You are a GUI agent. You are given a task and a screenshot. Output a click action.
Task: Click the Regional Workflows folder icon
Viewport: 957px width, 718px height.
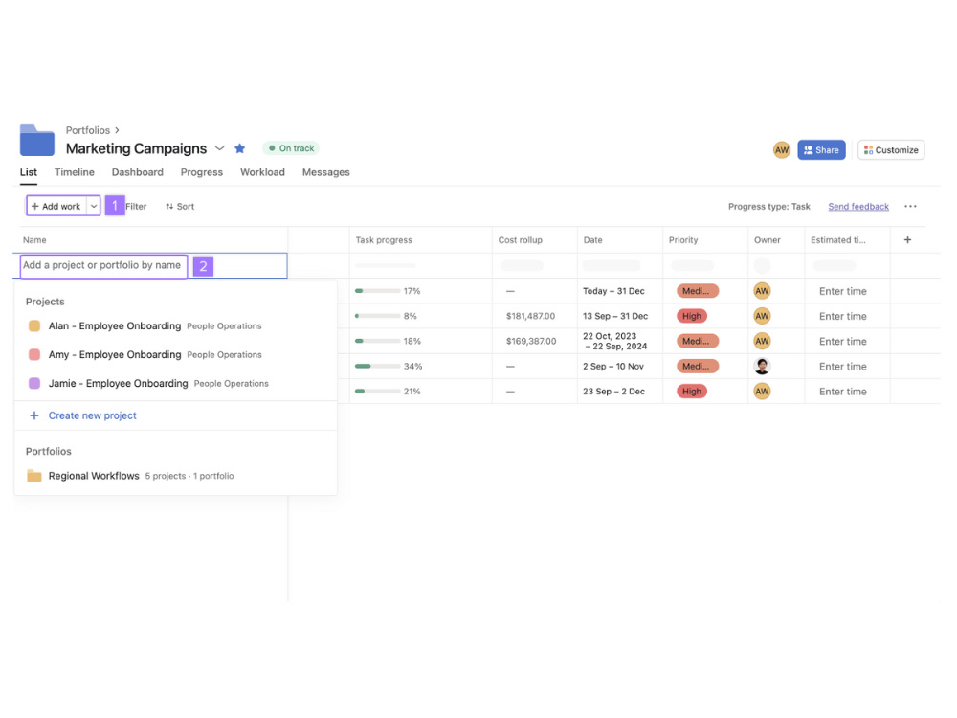tap(34, 476)
